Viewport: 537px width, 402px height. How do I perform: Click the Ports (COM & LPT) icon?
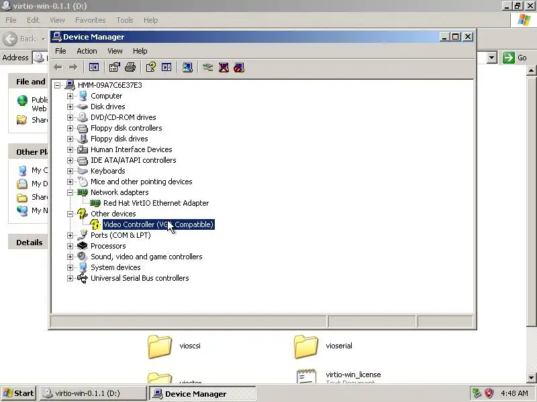tap(82, 235)
